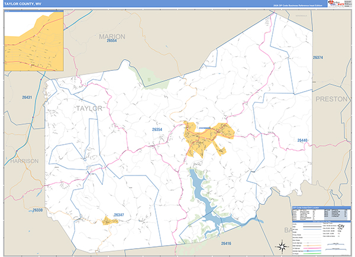Click the compass rose icon
The image size is (355, 257).
click(x=282, y=246)
